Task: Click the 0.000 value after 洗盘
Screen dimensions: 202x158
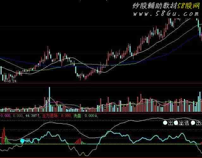Action: click(90, 116)
